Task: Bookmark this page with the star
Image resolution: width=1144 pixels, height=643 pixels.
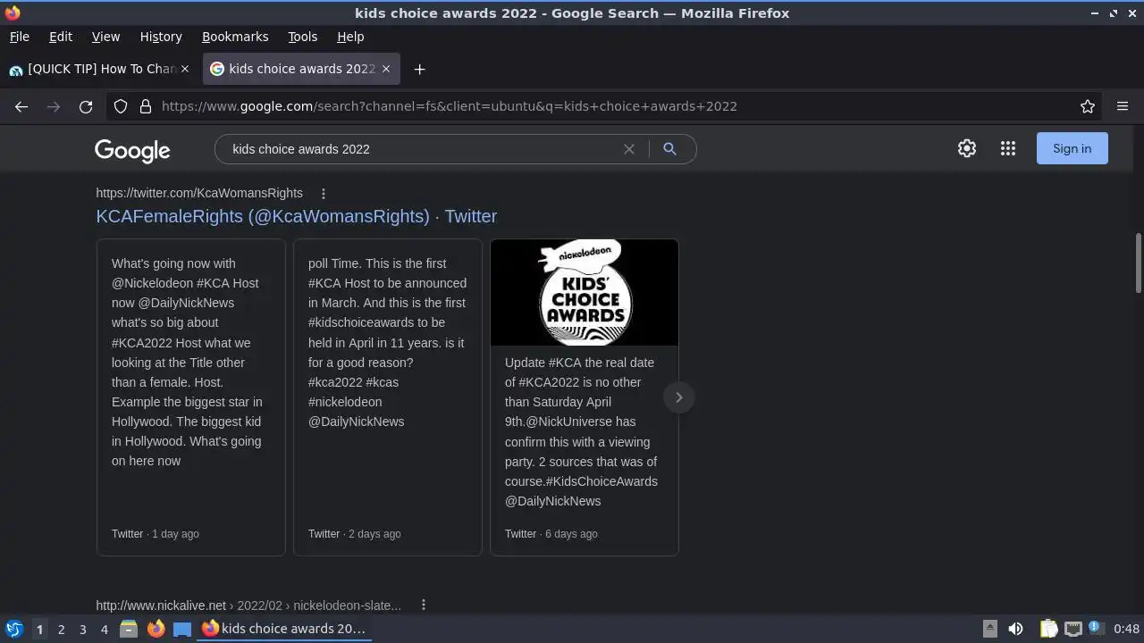Action: pos(1088,106)
